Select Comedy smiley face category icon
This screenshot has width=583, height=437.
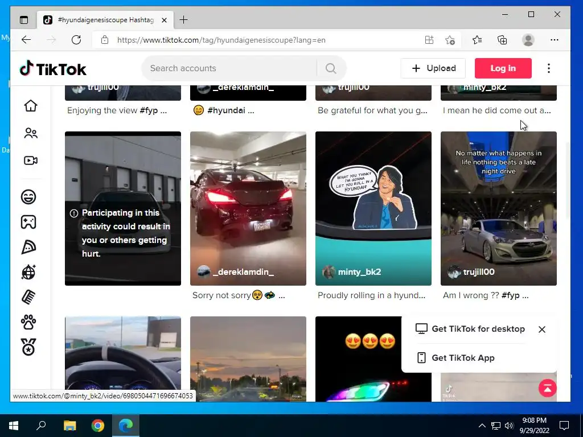[28, 196]
